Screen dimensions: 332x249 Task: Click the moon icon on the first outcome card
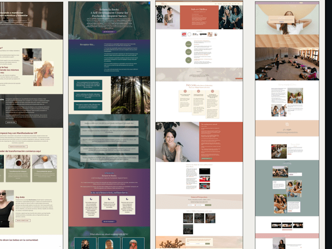[x=91, y=199]
